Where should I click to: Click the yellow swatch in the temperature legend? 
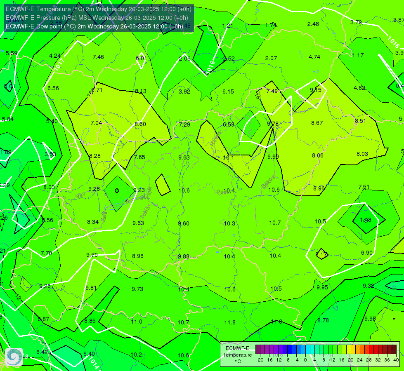coord(349,350)
